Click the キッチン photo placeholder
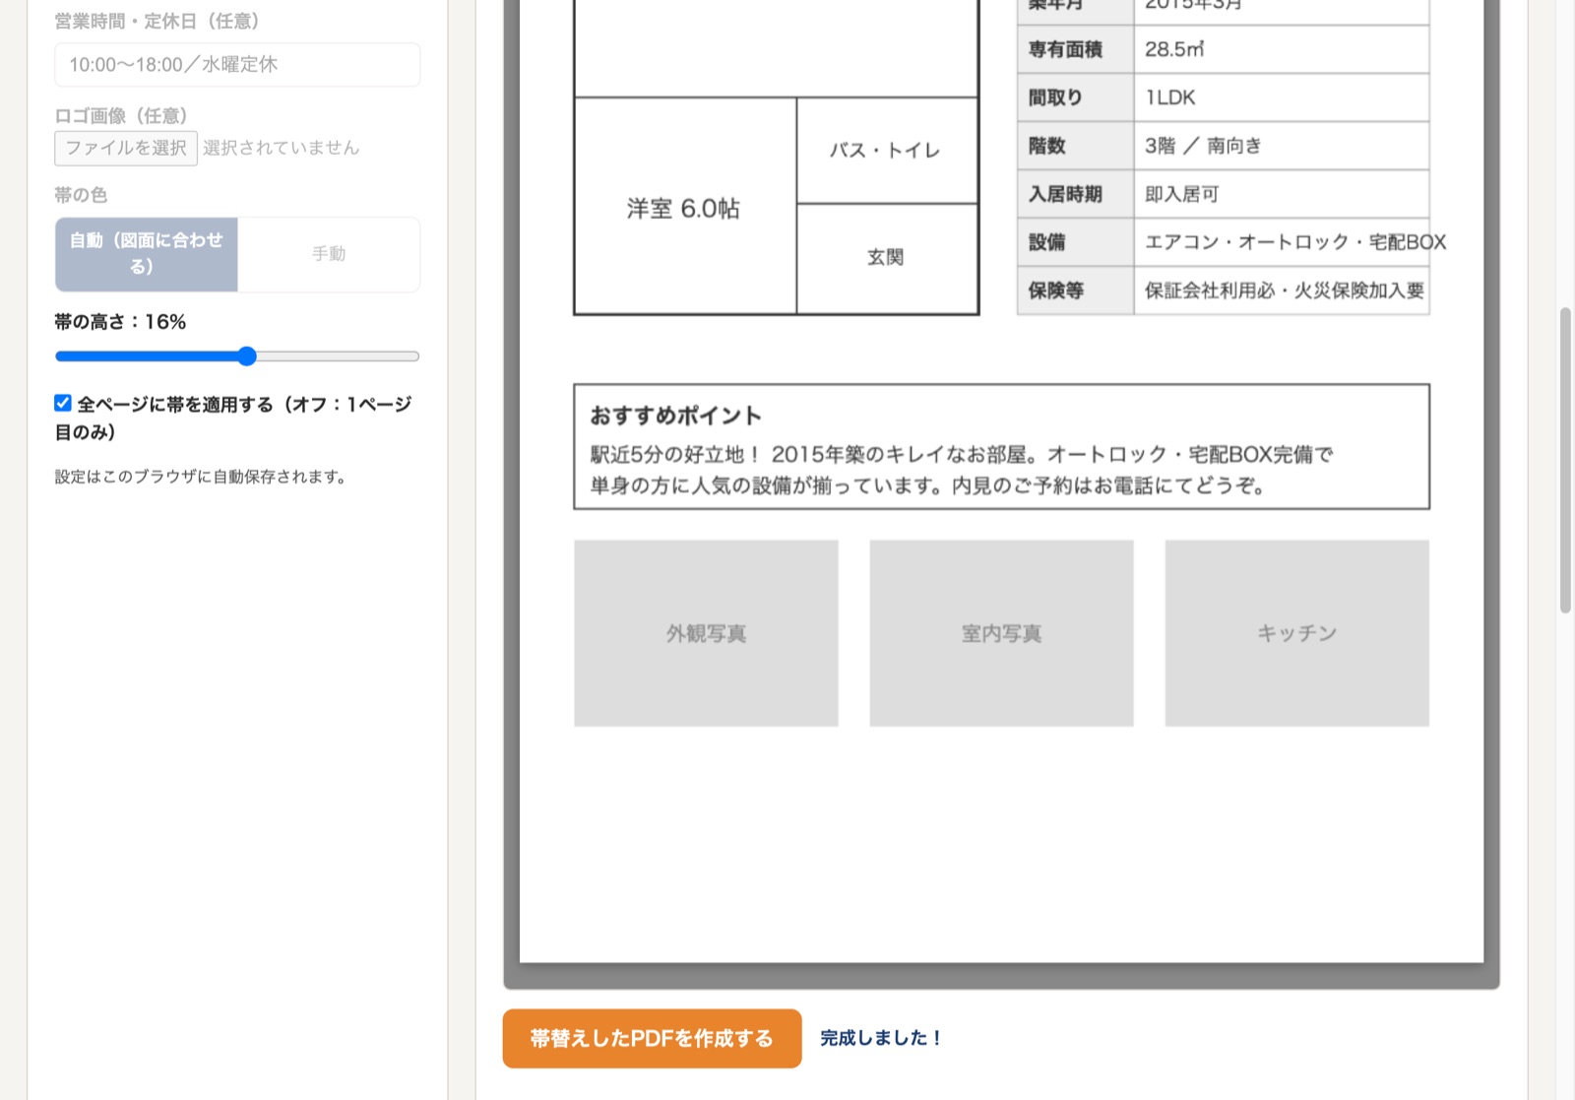This screenshot has width=1575, height=1100. click(x=1297, y=633)
